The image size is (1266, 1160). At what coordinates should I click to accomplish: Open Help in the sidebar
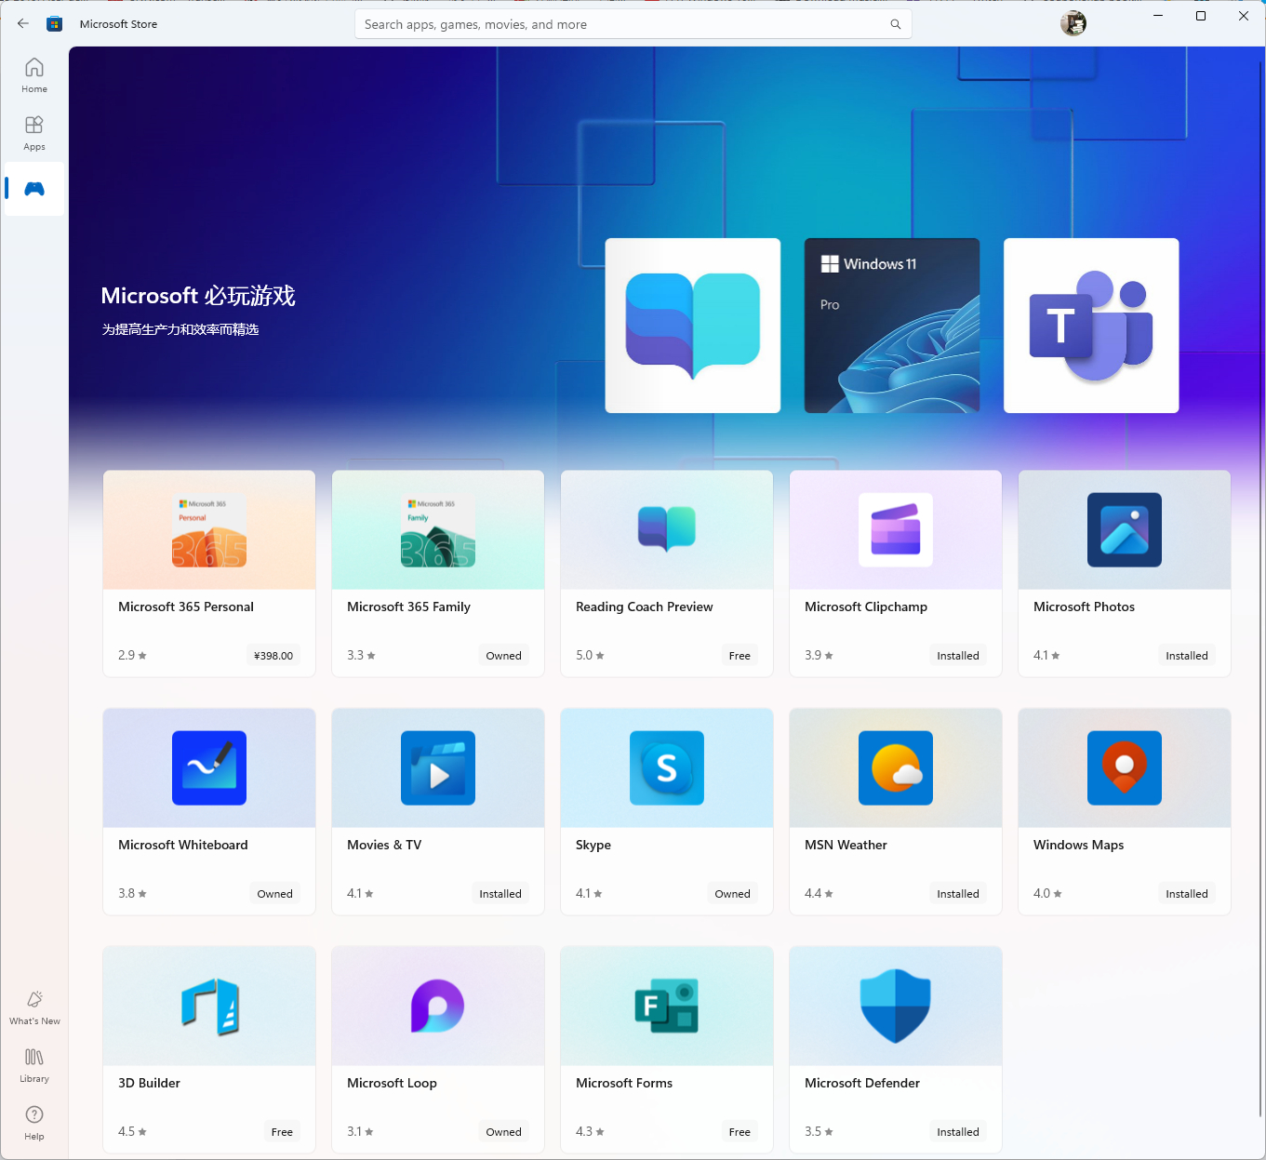click(x=34, y=1123)
